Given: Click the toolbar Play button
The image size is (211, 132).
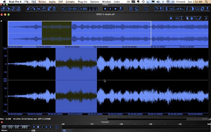Looking at the screenshot, I should click(110, 9).
